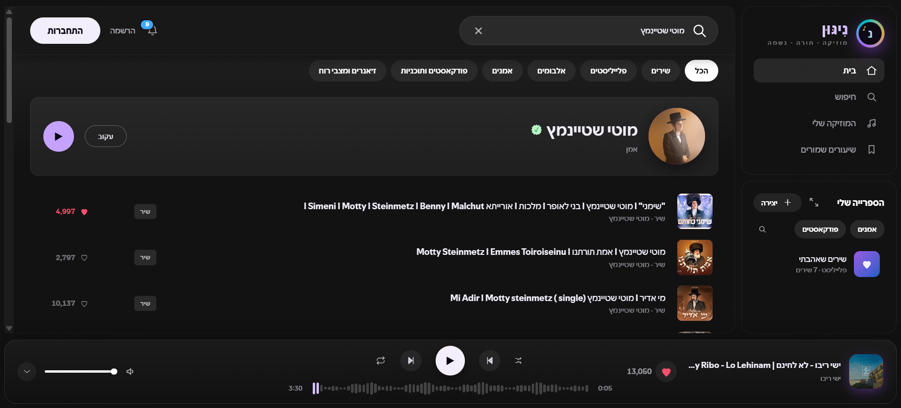The width and height of the screenshot is (901, 408).
Task: Skip to previous track
Action: click(x=489, y=360)
